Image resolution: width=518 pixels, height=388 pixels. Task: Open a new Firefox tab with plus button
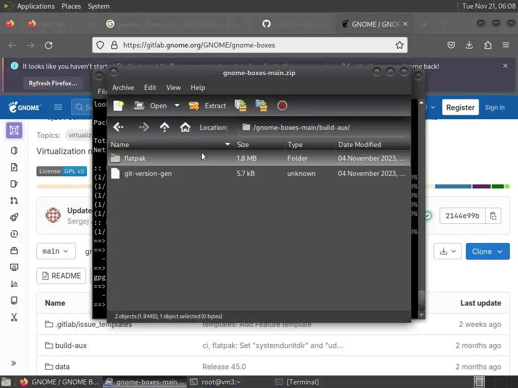(424, 24)
